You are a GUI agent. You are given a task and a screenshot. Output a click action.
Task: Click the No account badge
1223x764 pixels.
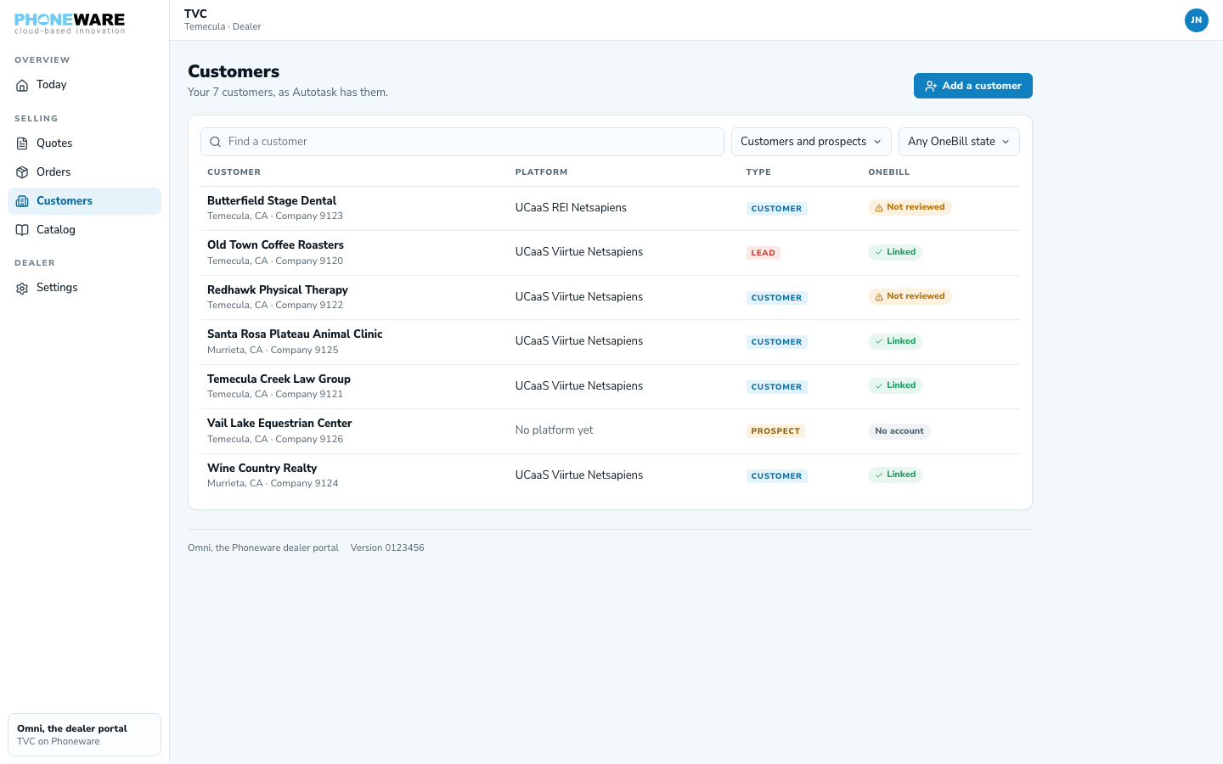[x=899, y=431]
